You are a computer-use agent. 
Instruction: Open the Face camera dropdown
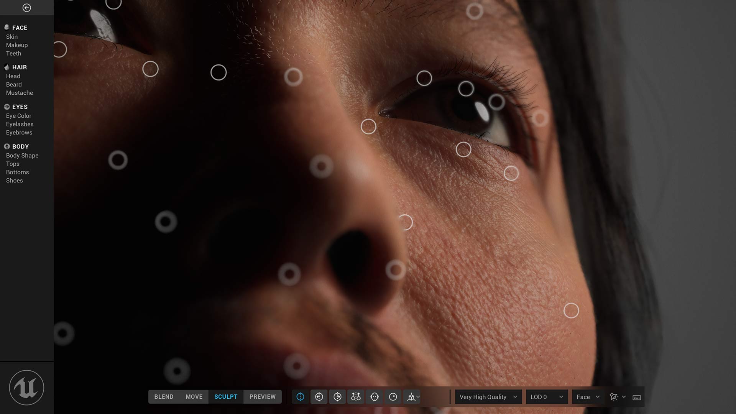coord(588,397)
